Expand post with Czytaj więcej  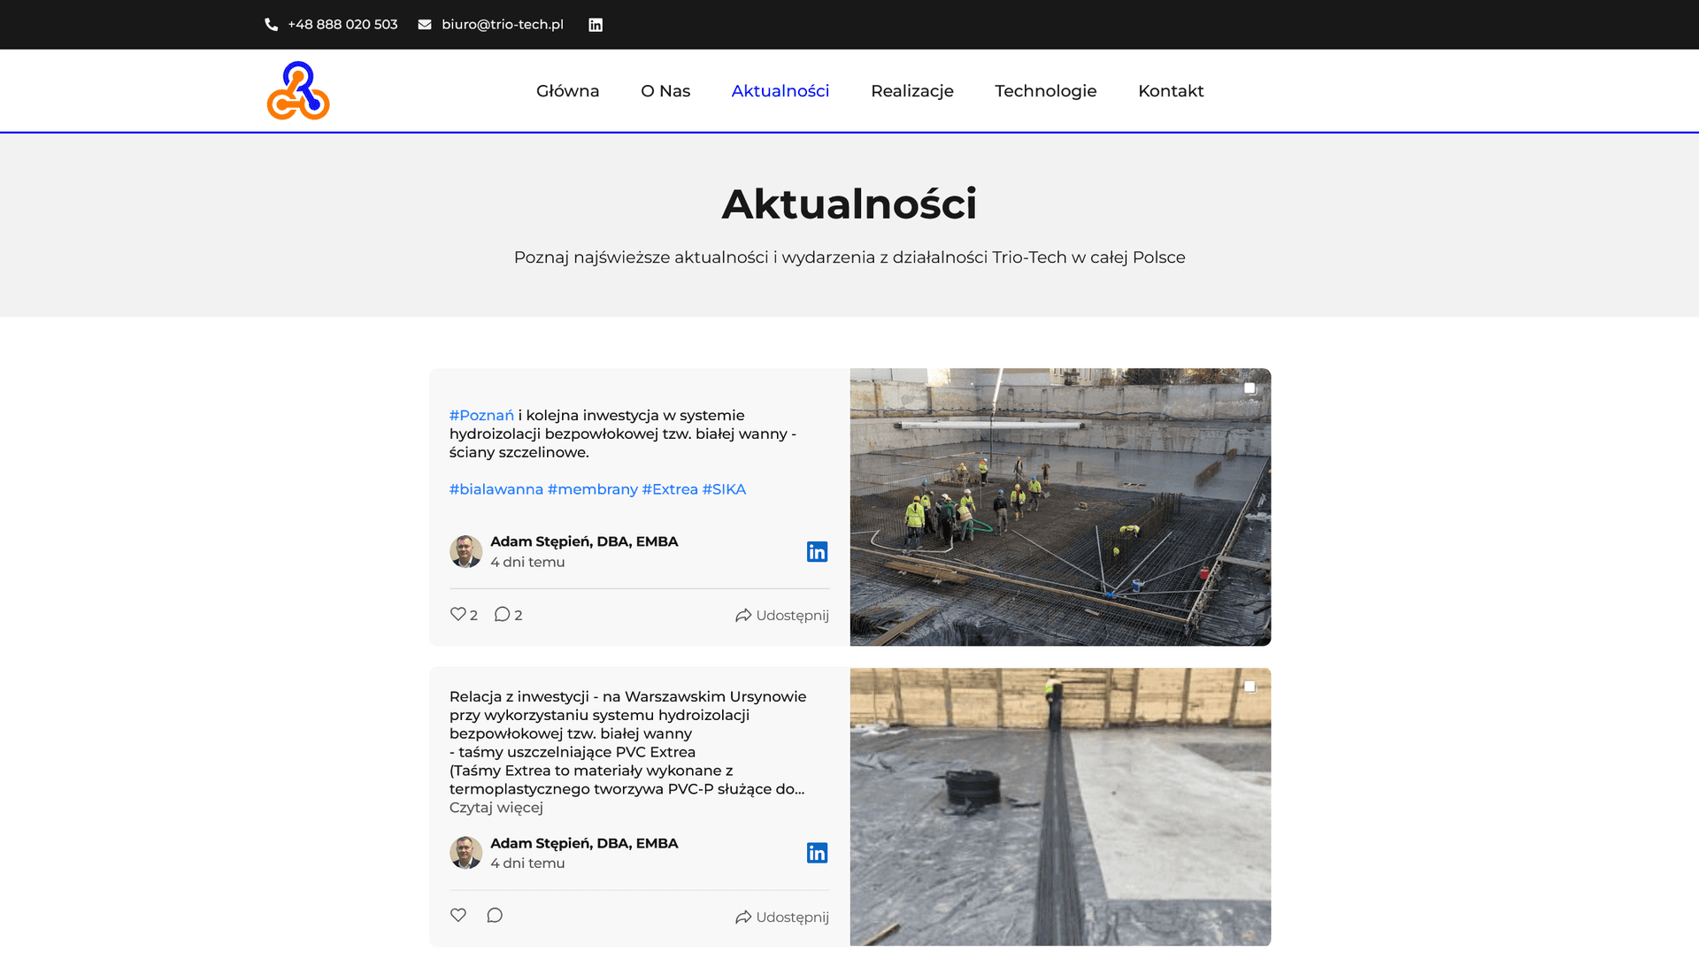pos(496,808)
